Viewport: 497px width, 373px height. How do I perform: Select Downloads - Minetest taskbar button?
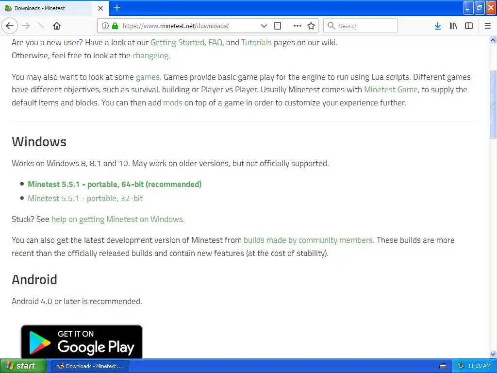click(x=90, y=366)
